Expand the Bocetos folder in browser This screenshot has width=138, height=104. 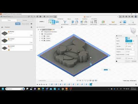[x=40, y=40]
